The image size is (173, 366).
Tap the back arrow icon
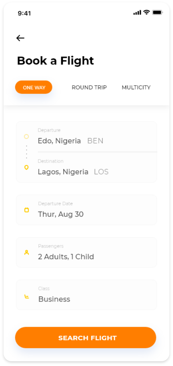pyautogui.click(x=20, y=38)
